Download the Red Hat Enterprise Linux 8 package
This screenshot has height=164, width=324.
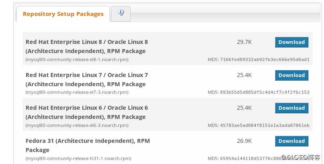click(292, 42)
